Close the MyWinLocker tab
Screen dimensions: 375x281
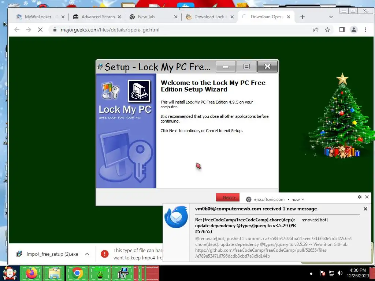63,17
